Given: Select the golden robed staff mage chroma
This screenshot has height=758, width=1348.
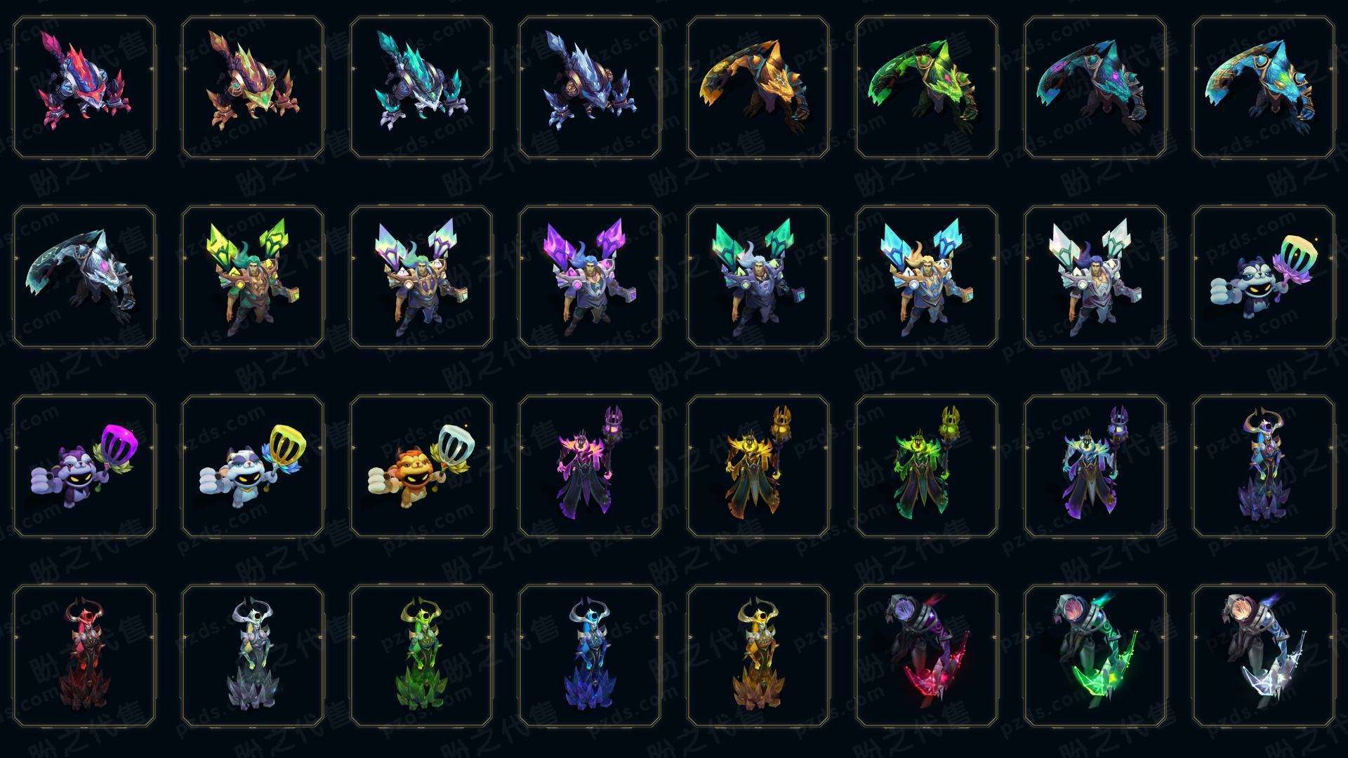Looking at the screenshot, I should (x=758, y=466).
